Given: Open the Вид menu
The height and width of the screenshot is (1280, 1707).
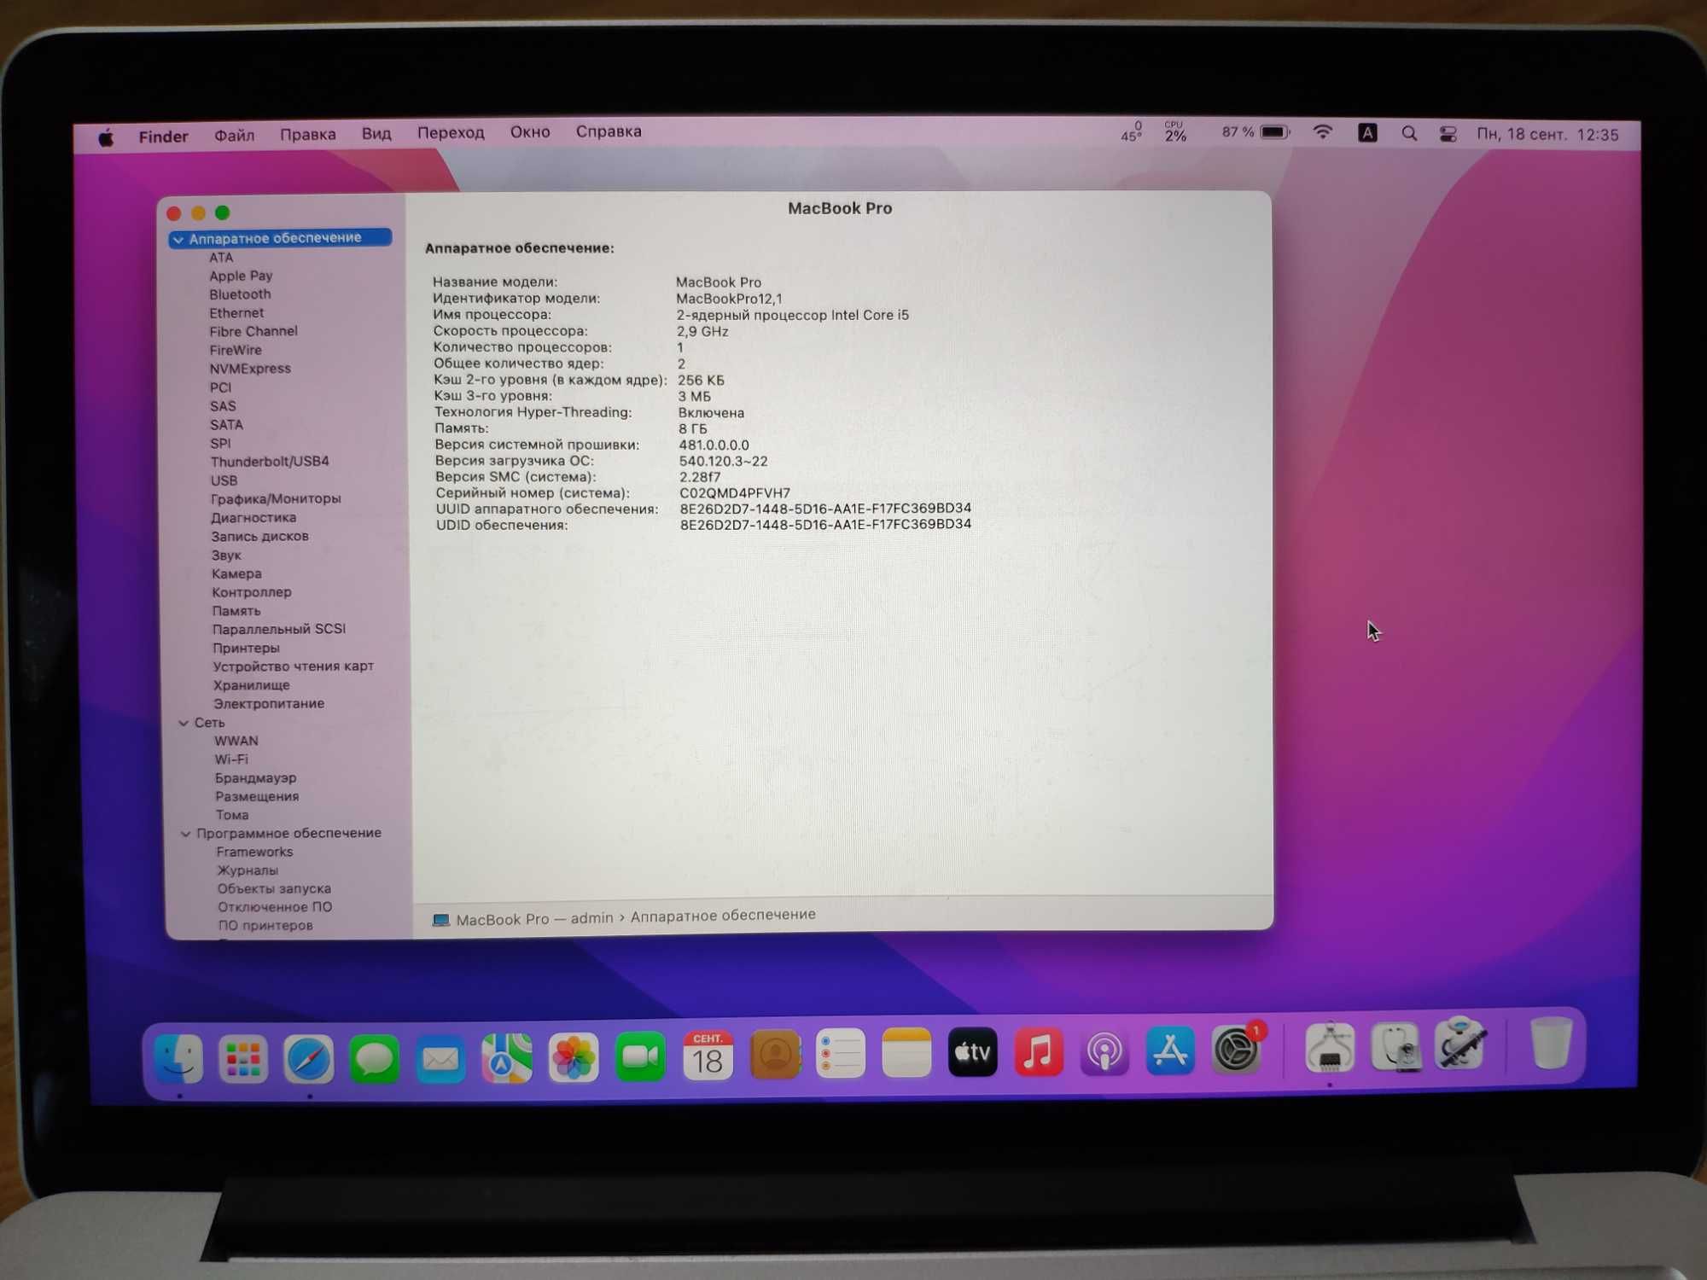Looking at the screenshot, I should 376,134.
